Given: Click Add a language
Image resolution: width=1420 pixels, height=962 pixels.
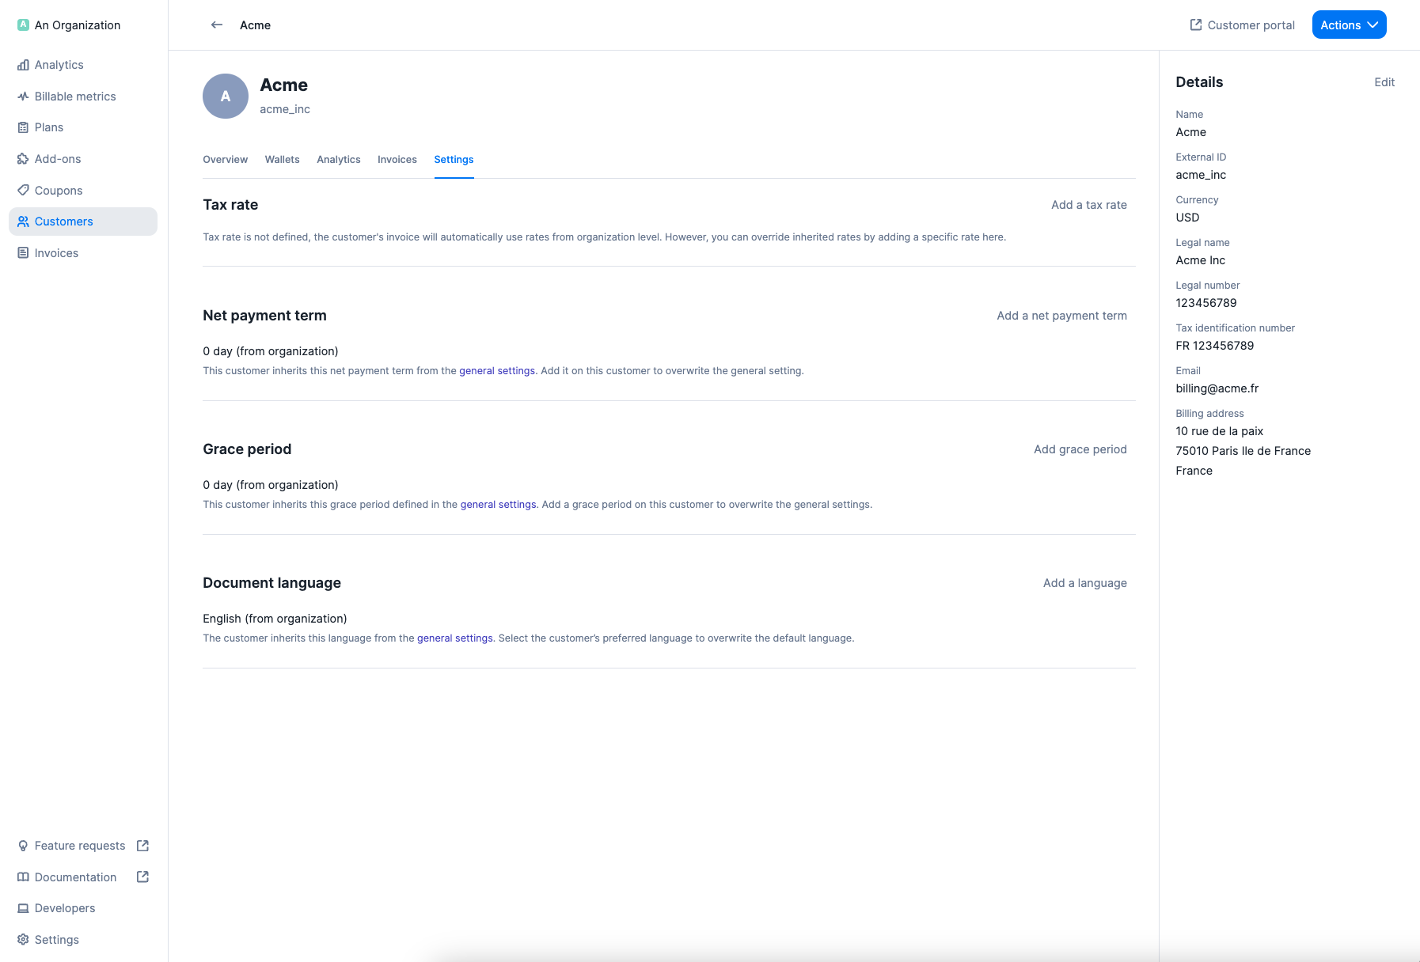Looking at the screenshot, I should pos(1084,583).
